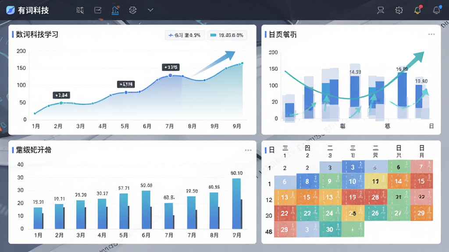The image size is (449, 252).
Task: Open the bell with the red dot
Action: click(418, 10)
